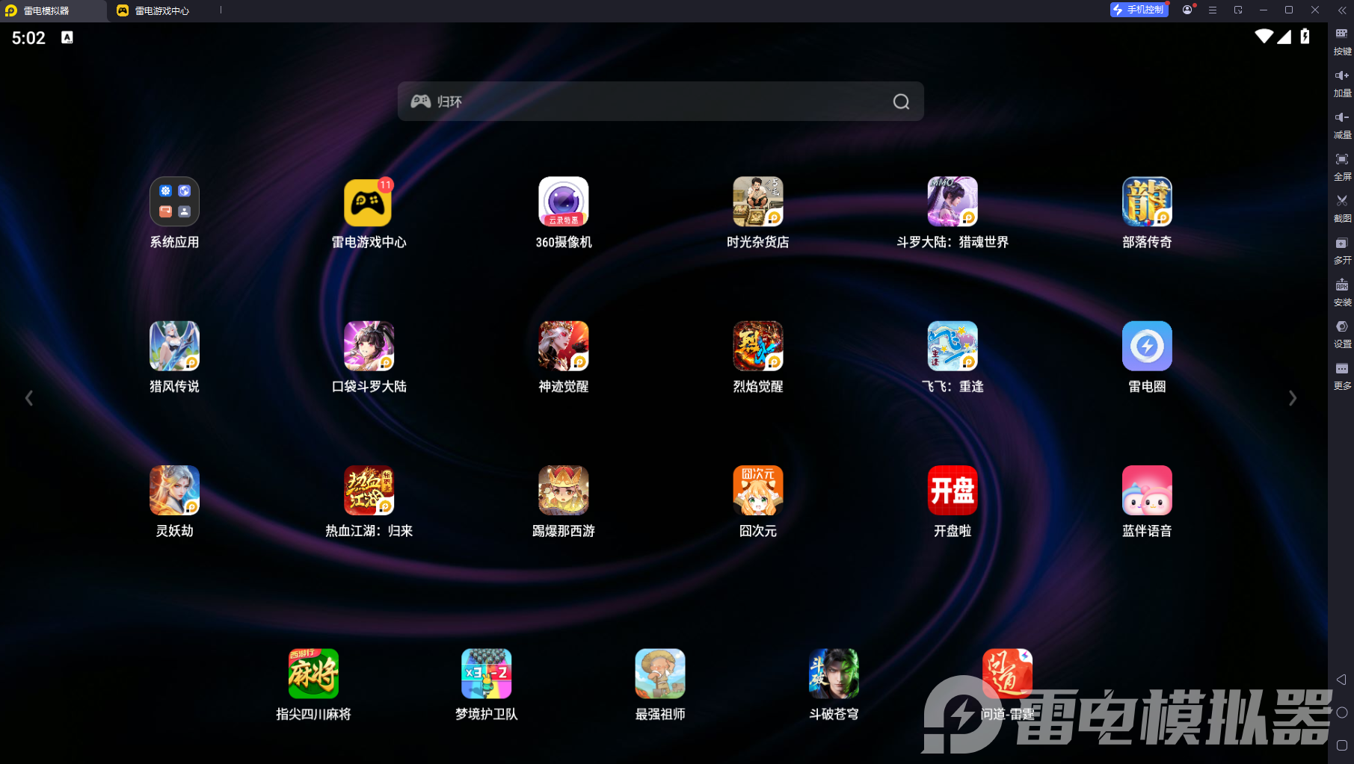Open the 神迹觉醒 game icon
Image resolution: width=1354 pixels, height=764 pixels.
[563, 346]
